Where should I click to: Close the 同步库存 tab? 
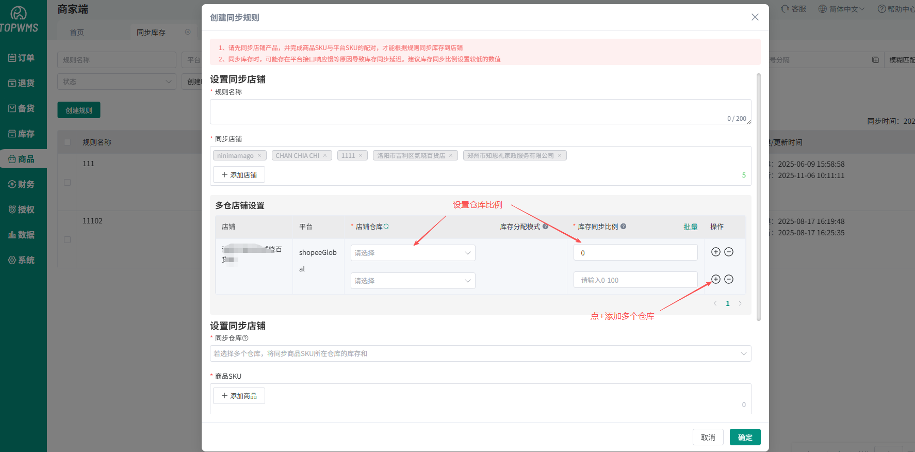click(188, 32)
